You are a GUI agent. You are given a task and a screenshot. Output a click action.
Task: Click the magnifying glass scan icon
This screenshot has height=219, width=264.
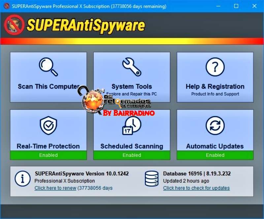pyautogui.click(x=49, y=67)
